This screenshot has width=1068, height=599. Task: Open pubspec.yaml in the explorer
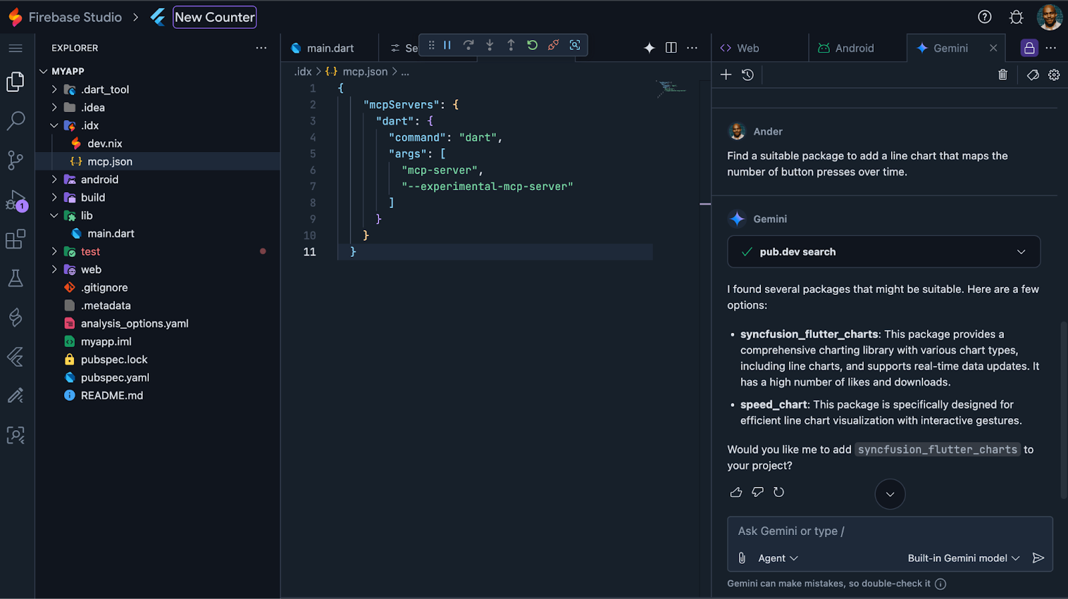click(115, 378)
